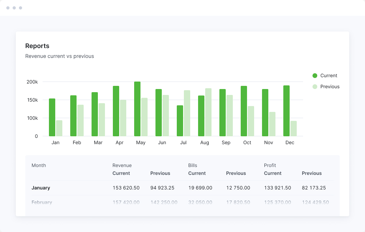This screenshot has height=232, width=365.
Task: Click January profit value 133 921.50
Action: coord(277,188)
